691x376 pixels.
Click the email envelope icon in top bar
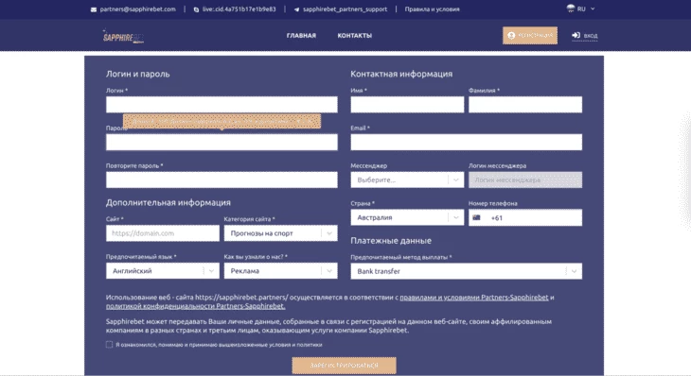[x=94, y=9]
